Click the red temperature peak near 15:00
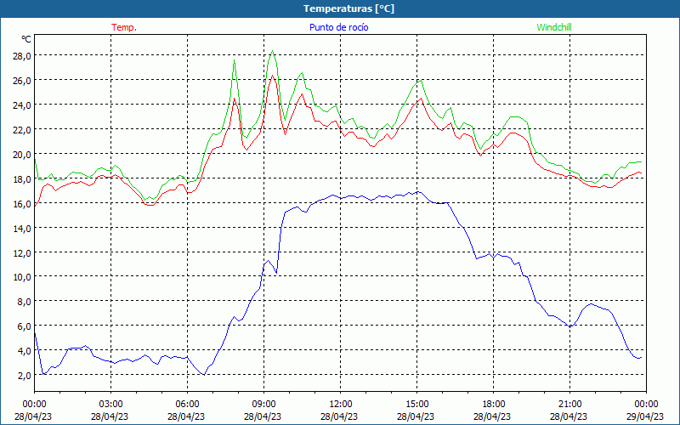 [x=421, y=99]
